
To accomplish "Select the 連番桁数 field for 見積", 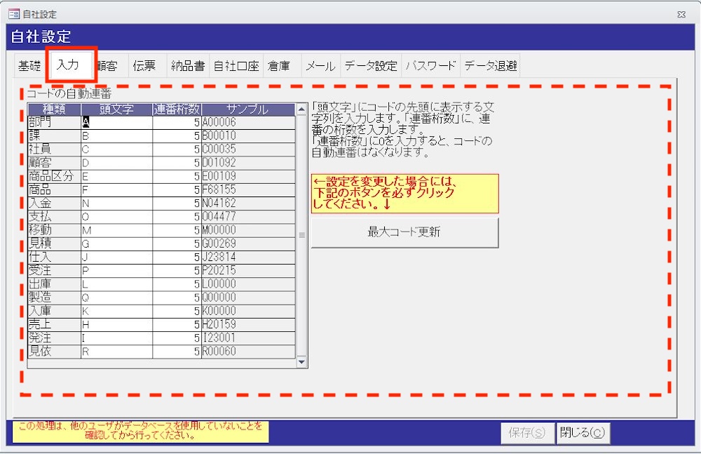I will pyautogui.click(x=177, y=243).
